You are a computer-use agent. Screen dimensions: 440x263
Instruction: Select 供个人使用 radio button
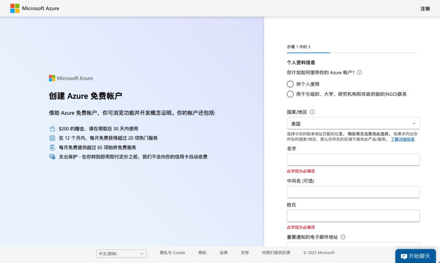click(x=290, y=84)
